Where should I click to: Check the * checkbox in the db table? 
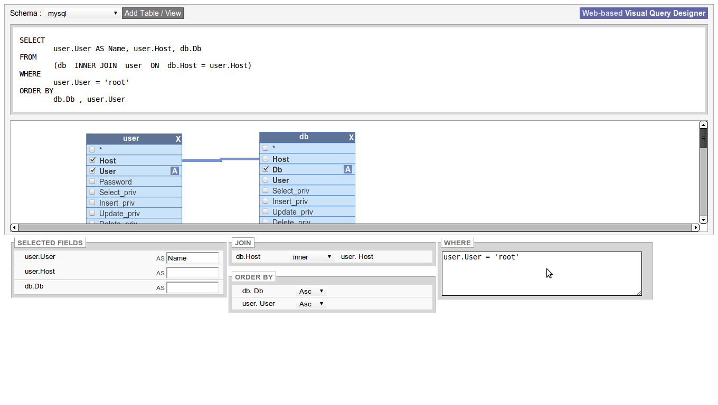coord(266,148)
